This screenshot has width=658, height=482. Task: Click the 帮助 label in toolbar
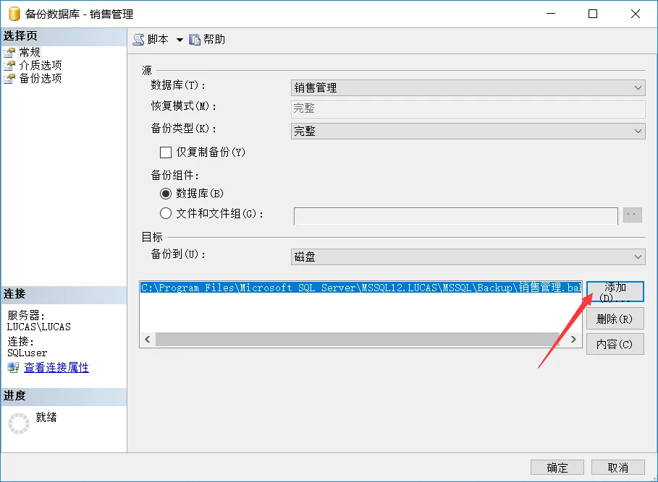click(x=214, y=39)
